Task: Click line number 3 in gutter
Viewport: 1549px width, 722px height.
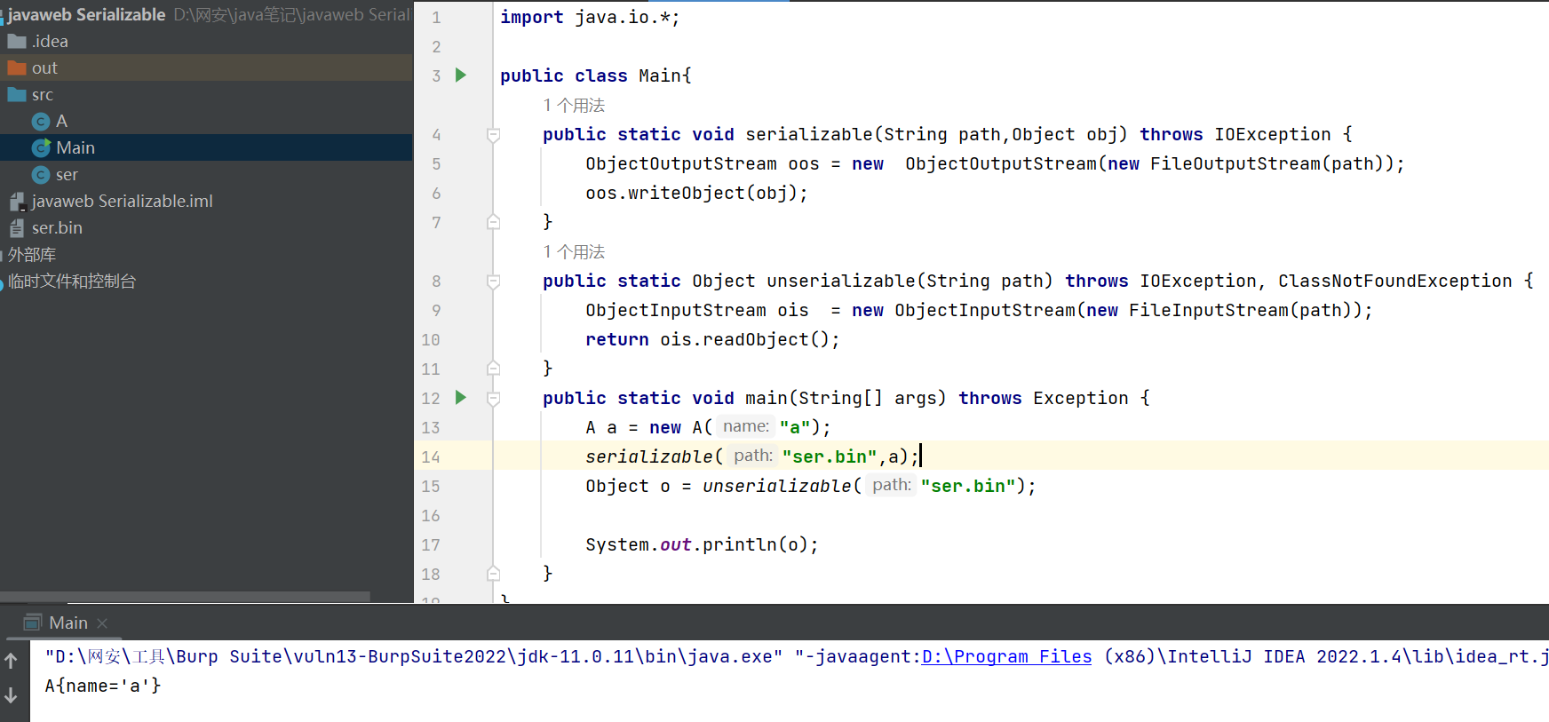Action: pyautogui.click(x=436, y=76)
